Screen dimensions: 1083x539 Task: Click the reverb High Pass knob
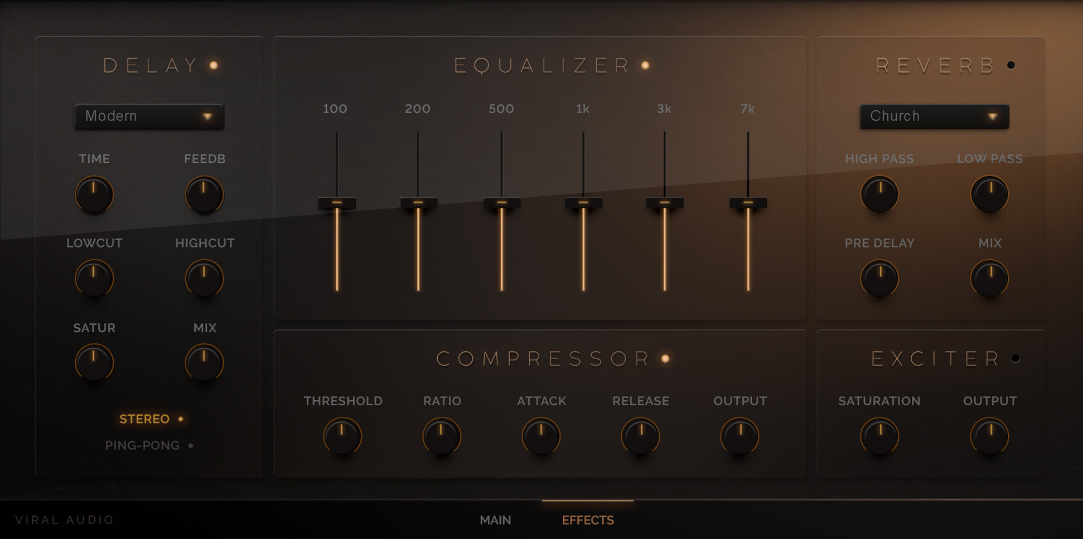coord(880,194)
